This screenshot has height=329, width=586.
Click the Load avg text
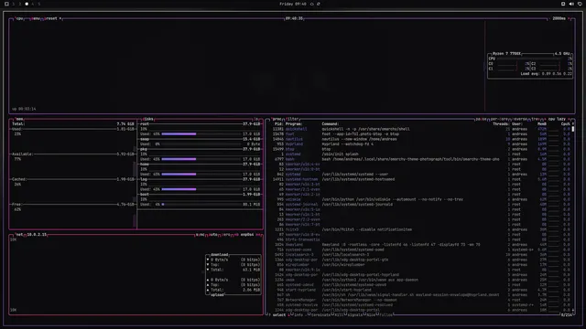tap(546, 74)
